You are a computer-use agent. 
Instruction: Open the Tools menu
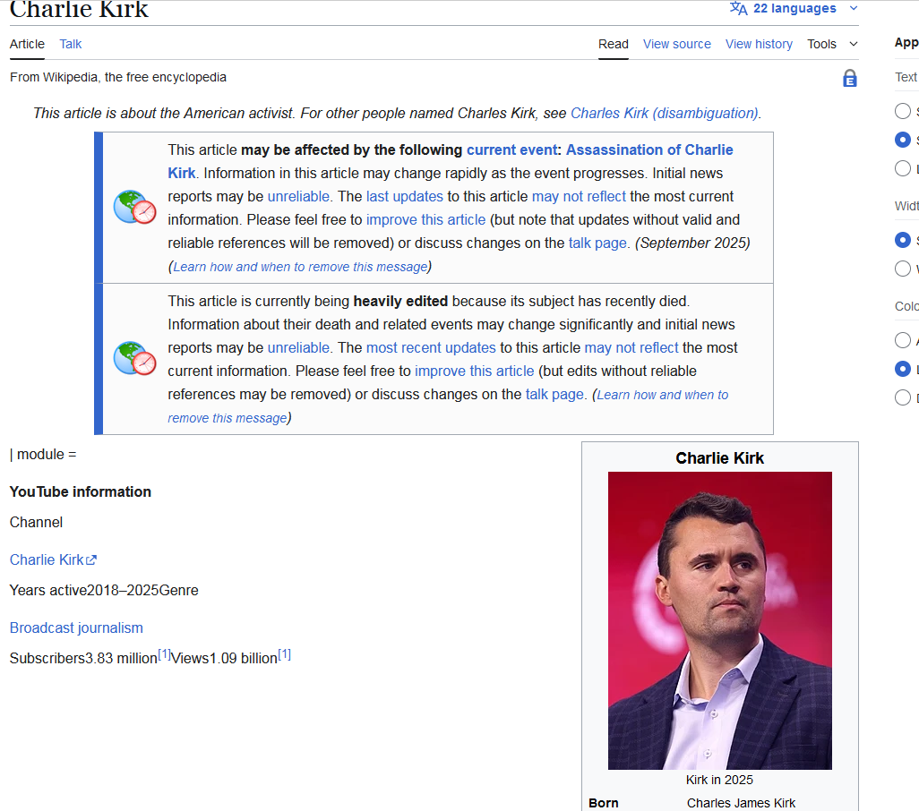click(821, 44)
